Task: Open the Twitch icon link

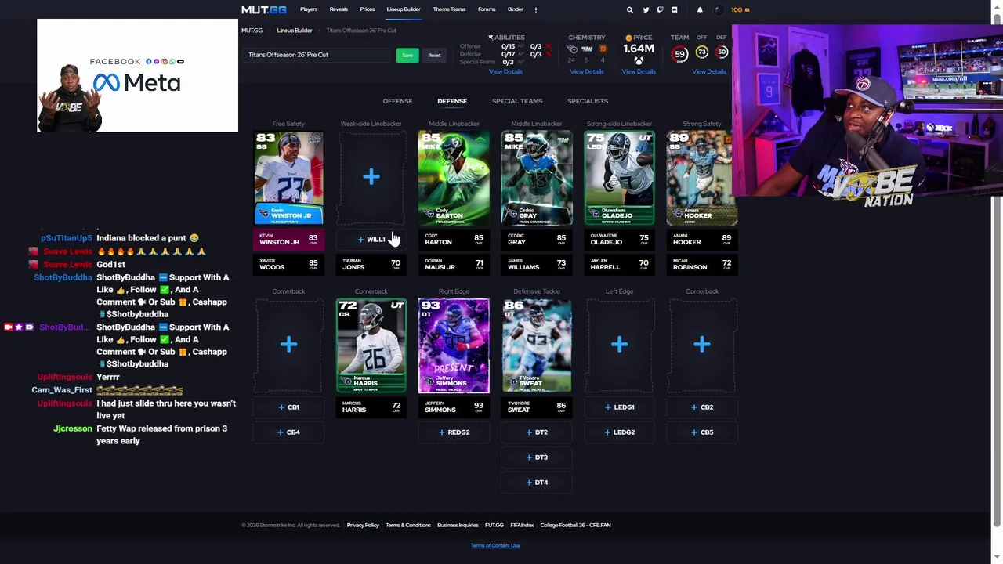Action: point(660,10)
